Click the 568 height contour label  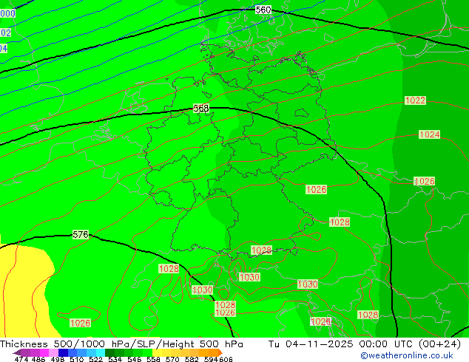200,108
